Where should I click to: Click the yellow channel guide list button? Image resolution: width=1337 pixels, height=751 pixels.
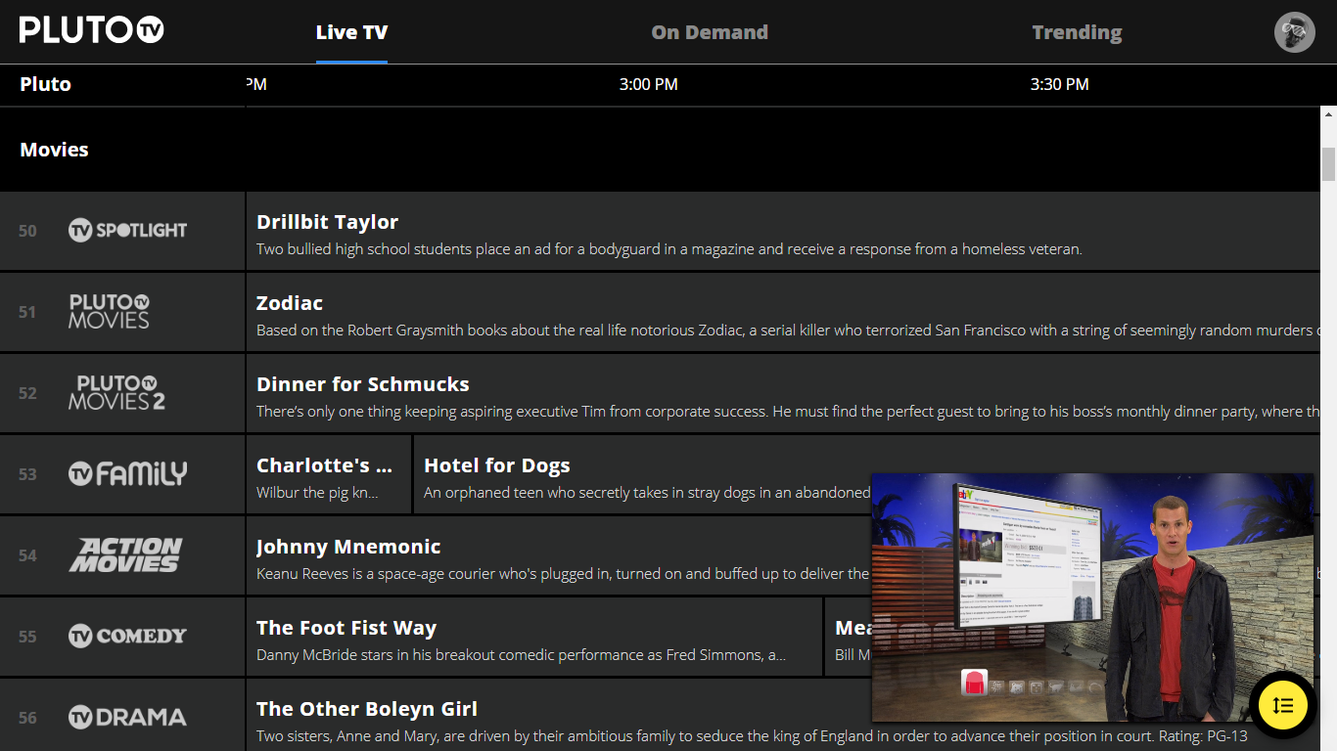pyautogui.click(x=1283, y=705)
